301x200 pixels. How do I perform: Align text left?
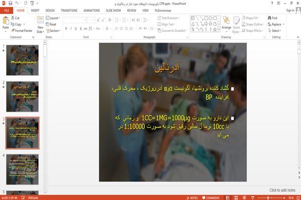[116, 29]
